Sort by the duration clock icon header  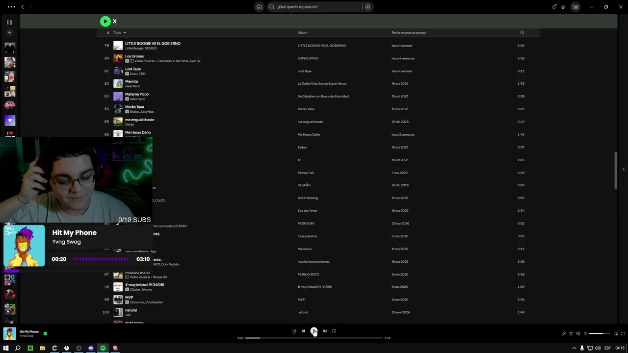click(x=522, y=32)
